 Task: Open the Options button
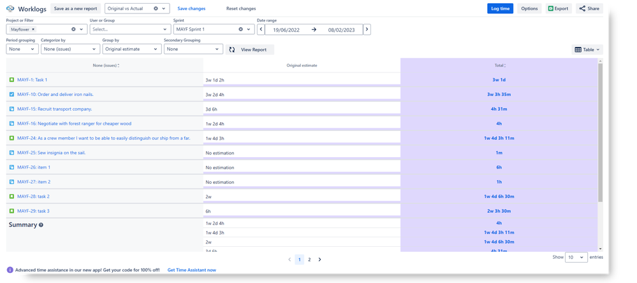pos(529,8)
